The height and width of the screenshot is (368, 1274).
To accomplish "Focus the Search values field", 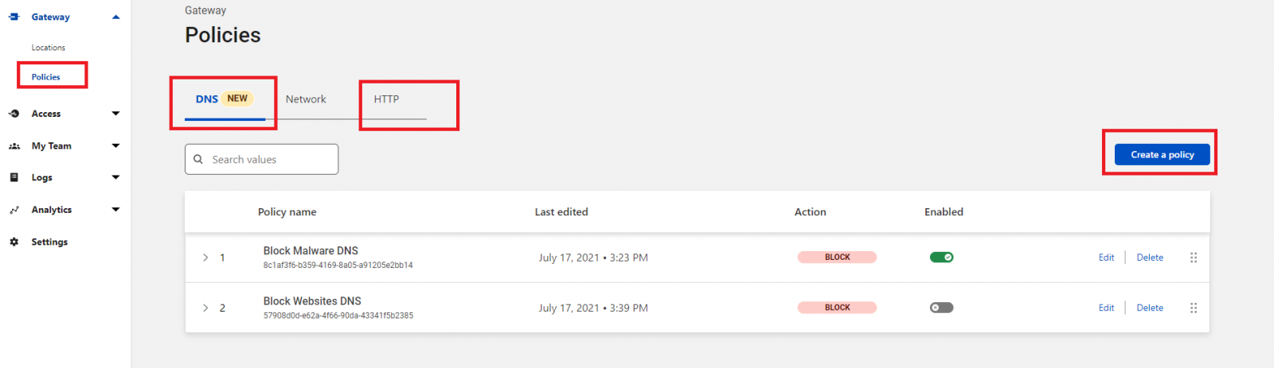I will point(261,159).
